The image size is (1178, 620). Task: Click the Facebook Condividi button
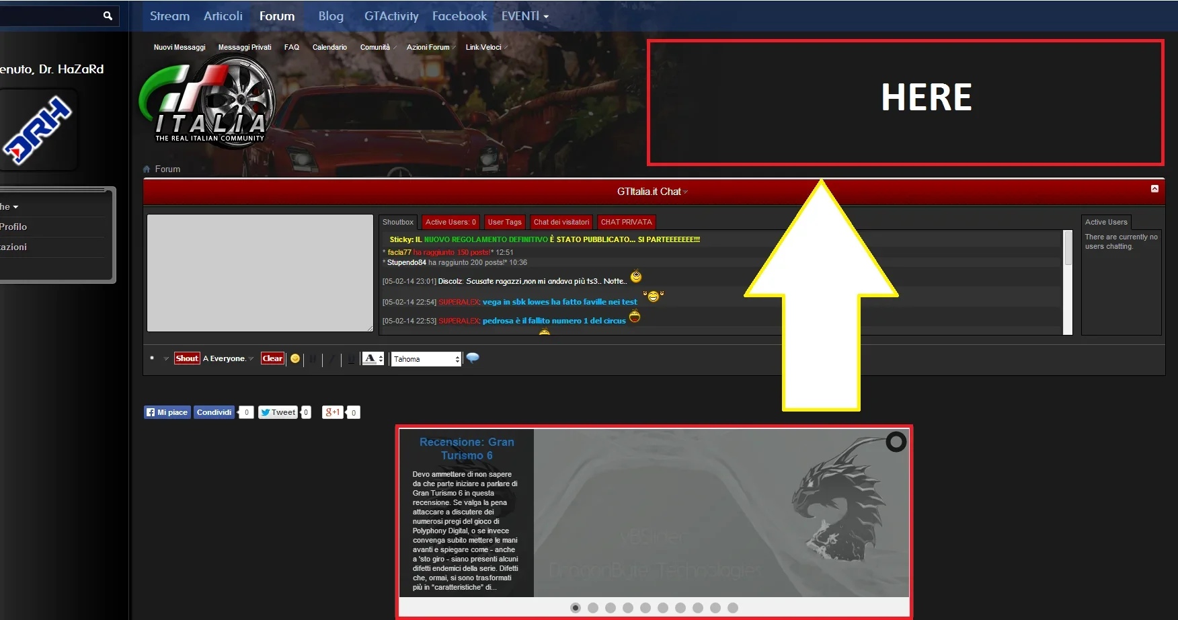click(x=214, y=412)
